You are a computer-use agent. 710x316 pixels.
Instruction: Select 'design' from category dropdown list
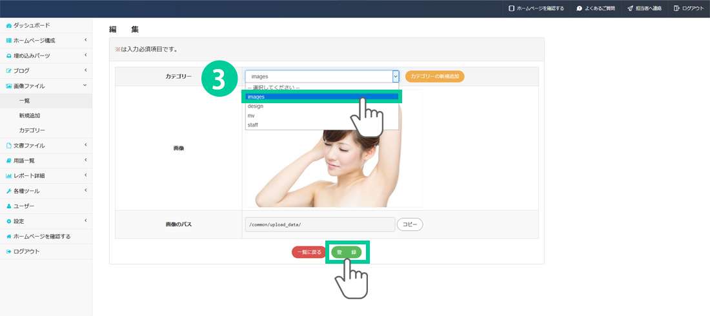pos(256,106)
